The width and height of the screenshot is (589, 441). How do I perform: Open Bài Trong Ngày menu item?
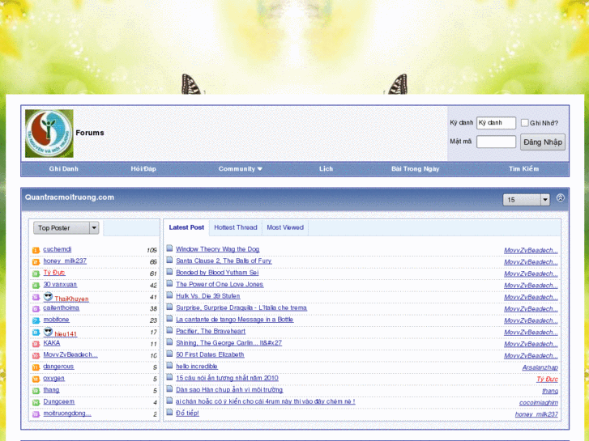416,169
